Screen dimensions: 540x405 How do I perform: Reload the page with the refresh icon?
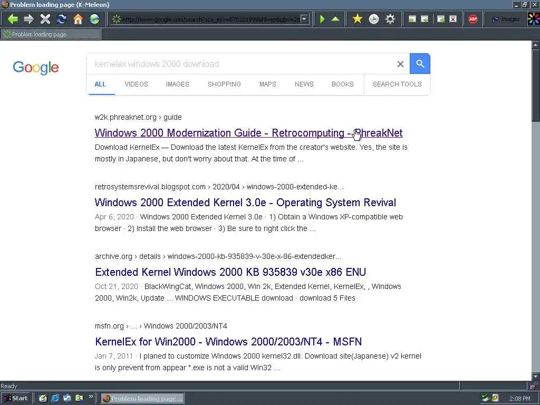(62, 19)
